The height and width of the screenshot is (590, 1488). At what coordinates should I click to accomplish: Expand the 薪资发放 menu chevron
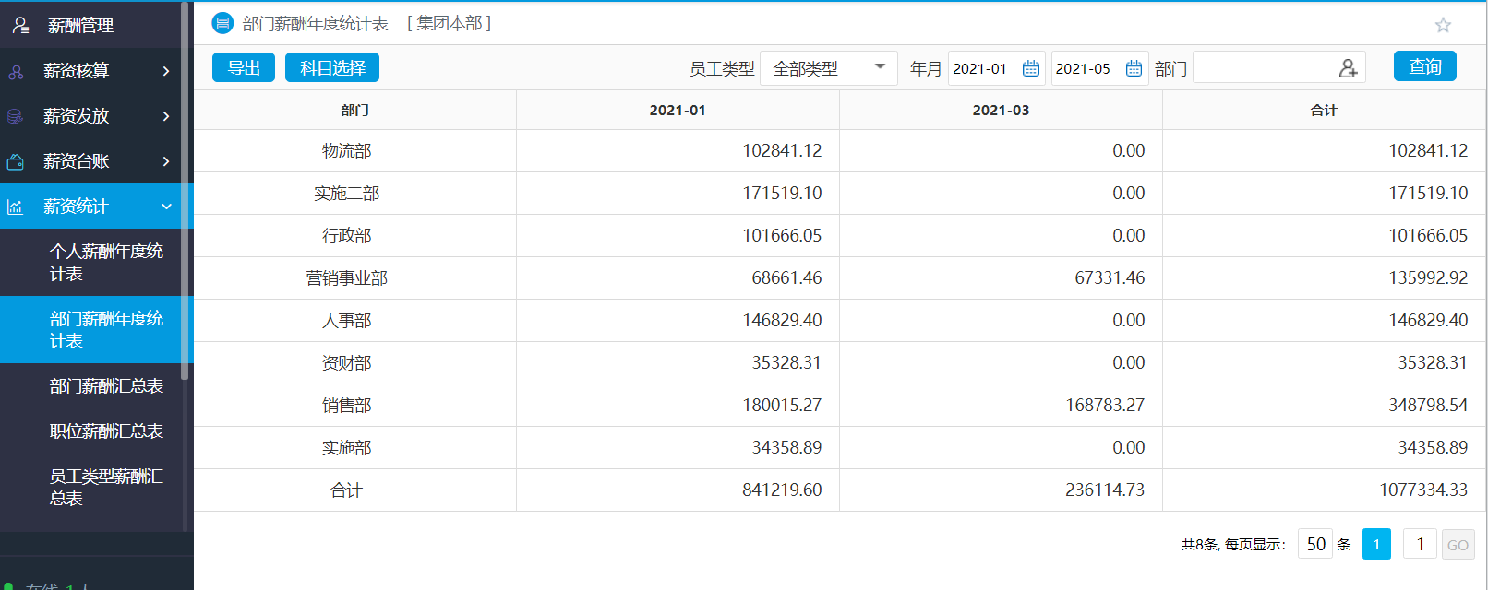pos(166,116)
